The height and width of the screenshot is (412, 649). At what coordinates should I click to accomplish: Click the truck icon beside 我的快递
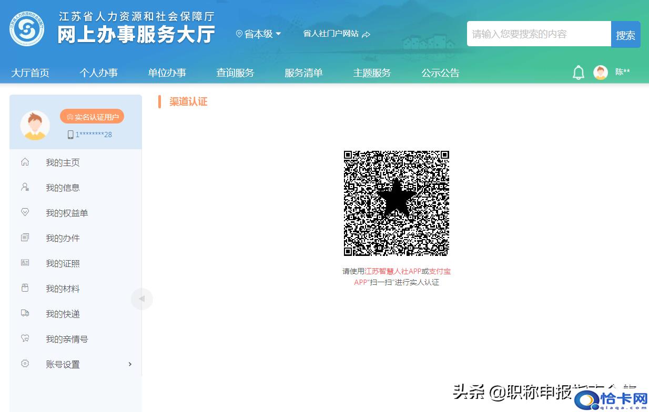tap(25, 313)
